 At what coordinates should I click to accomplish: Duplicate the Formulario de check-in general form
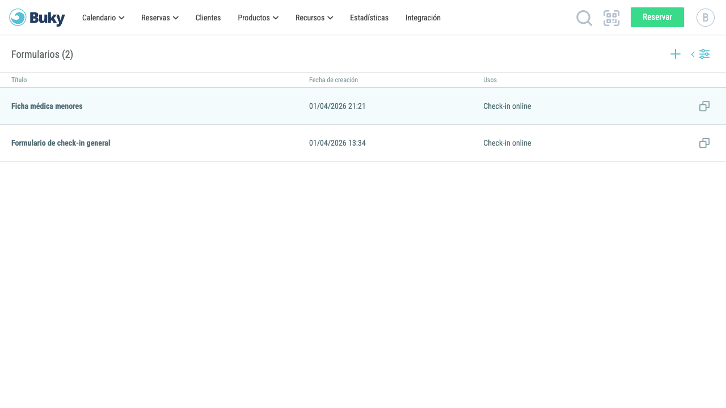pyautogui.click(x=704, y=143)
